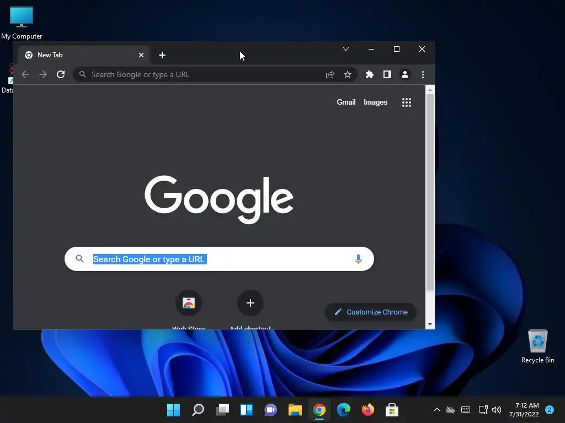Click the scrollbar up arrow

430,90
